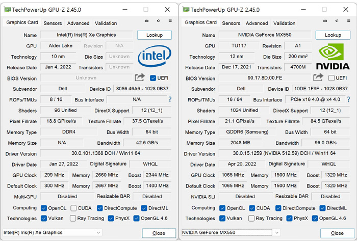Open Validation tab in Intel window
This screenshot has width=357, height=242.
106,23
